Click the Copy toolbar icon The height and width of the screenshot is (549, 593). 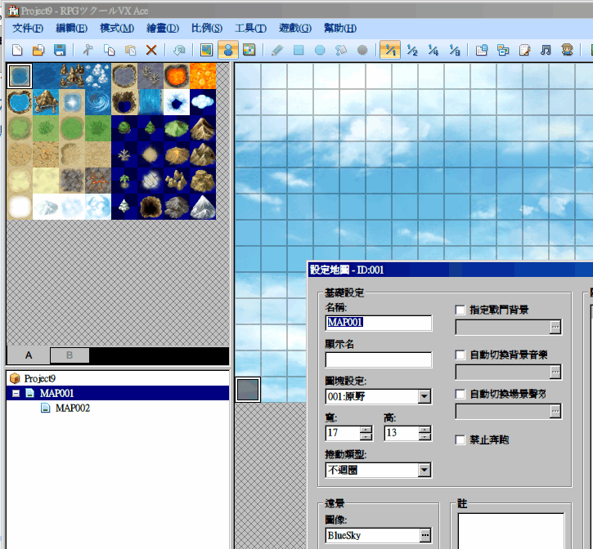[x=110, y=50]
